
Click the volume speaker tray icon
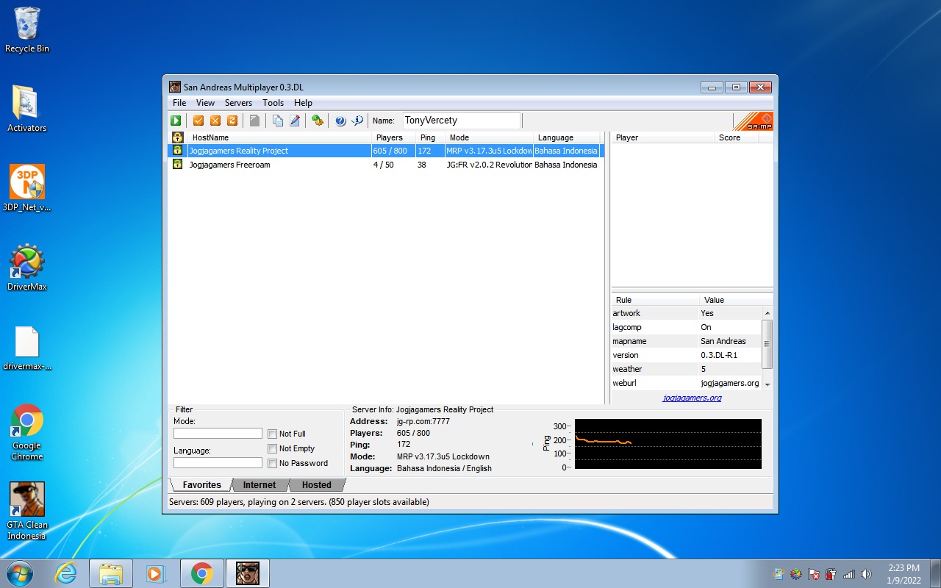point(866,574)
